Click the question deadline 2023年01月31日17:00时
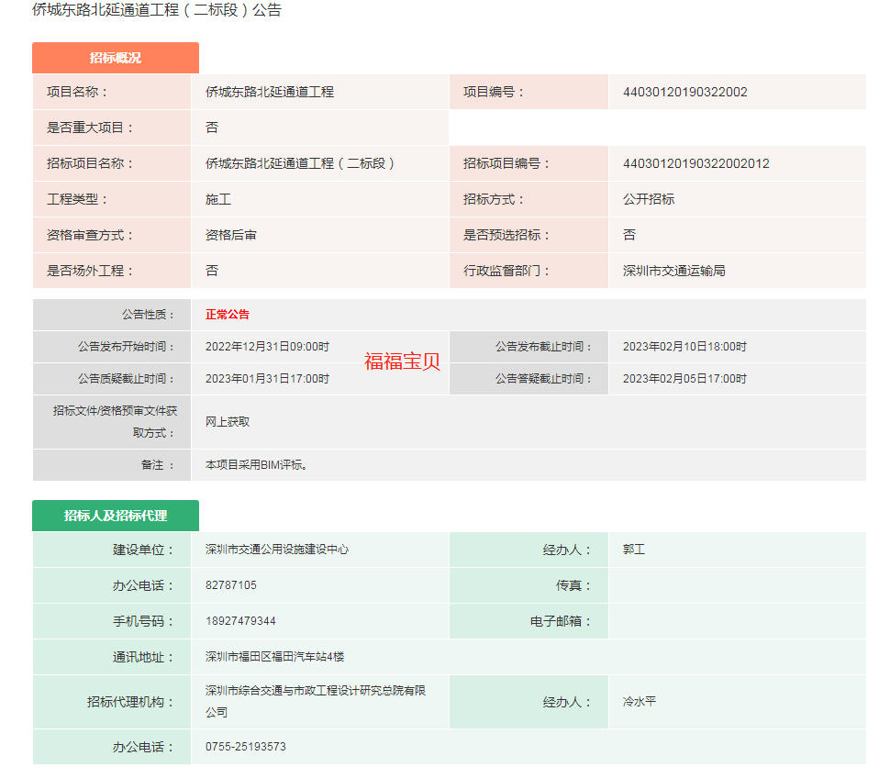 267,379
